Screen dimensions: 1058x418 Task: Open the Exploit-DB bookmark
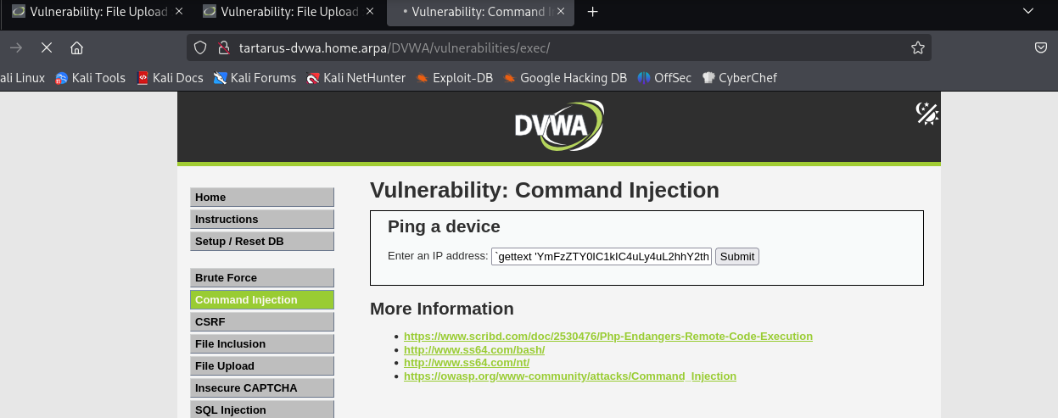[454, 78]
